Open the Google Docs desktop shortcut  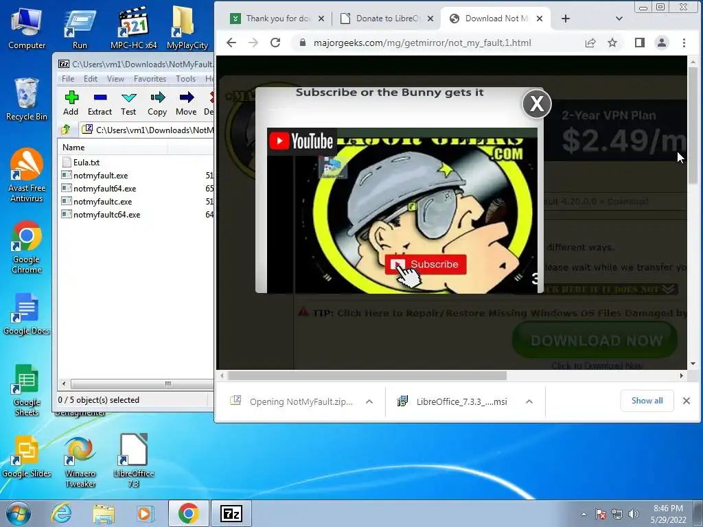point(27,314)
